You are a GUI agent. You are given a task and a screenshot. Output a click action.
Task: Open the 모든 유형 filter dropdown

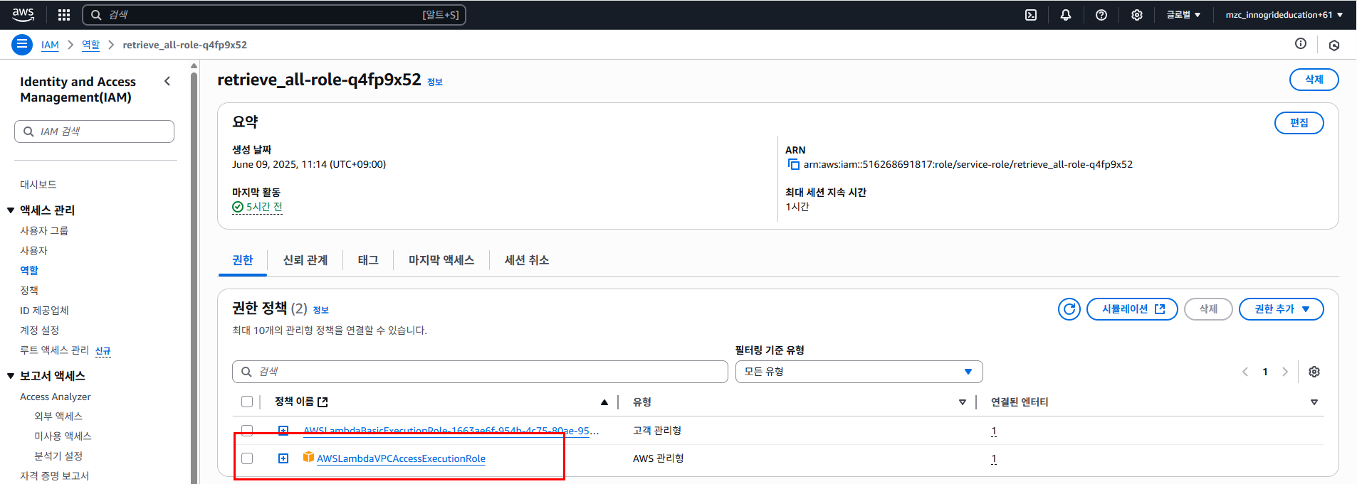859,372
